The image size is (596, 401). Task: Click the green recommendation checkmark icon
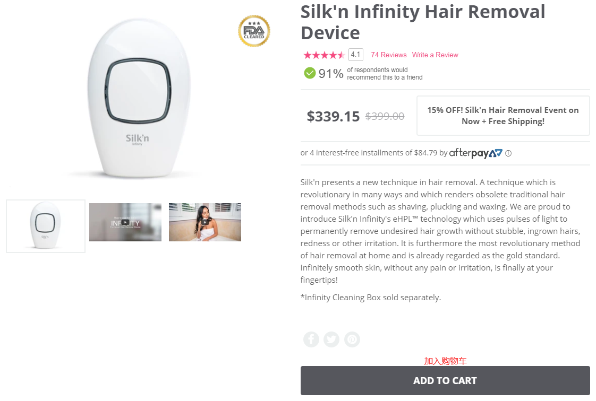click(310, 73)
